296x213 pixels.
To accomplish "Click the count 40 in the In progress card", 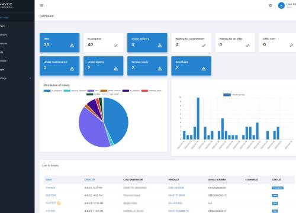I will click(x=91, y=44).
